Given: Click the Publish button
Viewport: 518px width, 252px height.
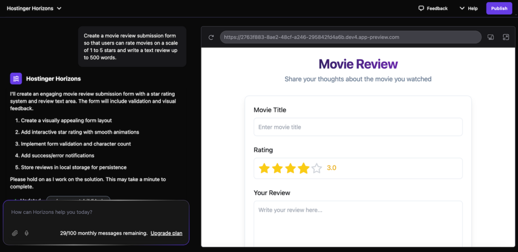Looking at the screenshot, I should [x=499, y=9].
